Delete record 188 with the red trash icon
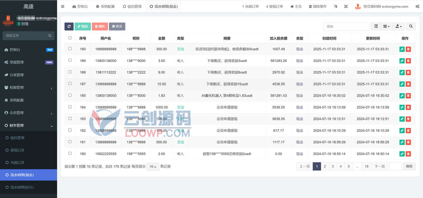Screen dimensions: 423x198 pyautogui.click(x=408, y=73)
